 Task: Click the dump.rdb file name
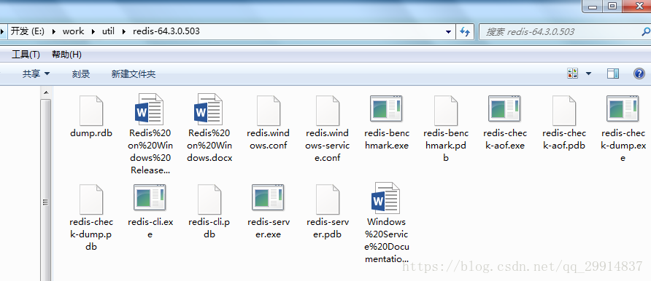point(91,133)
